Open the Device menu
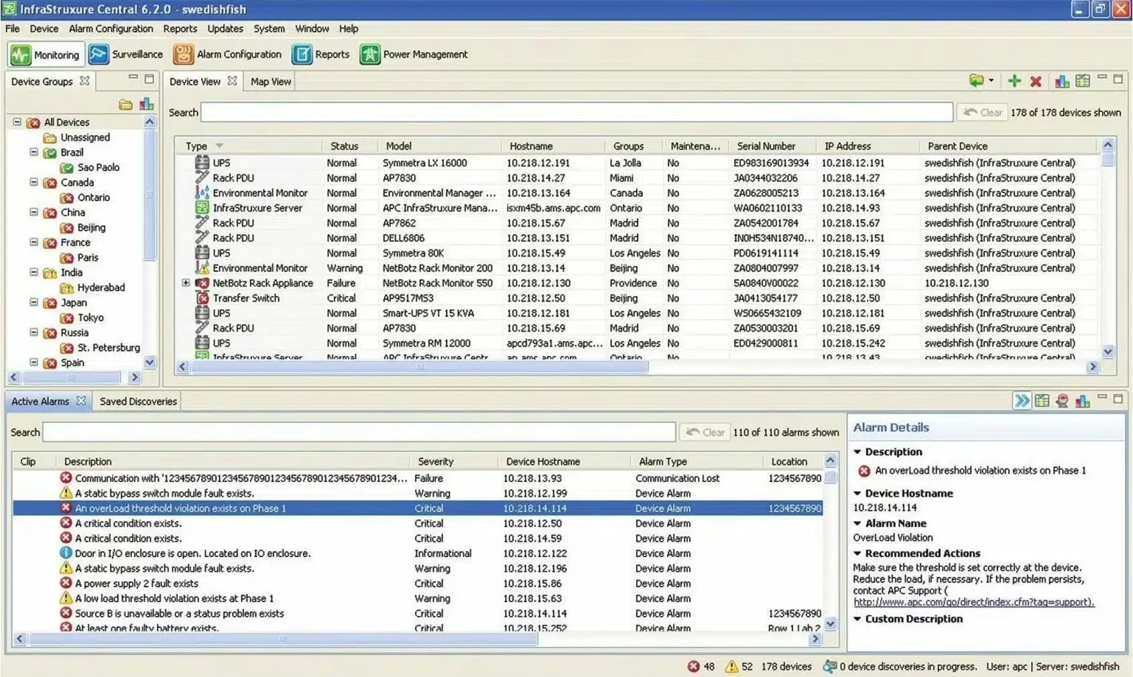Screen dimensions: 1133x677 click(x=44, y=29)
